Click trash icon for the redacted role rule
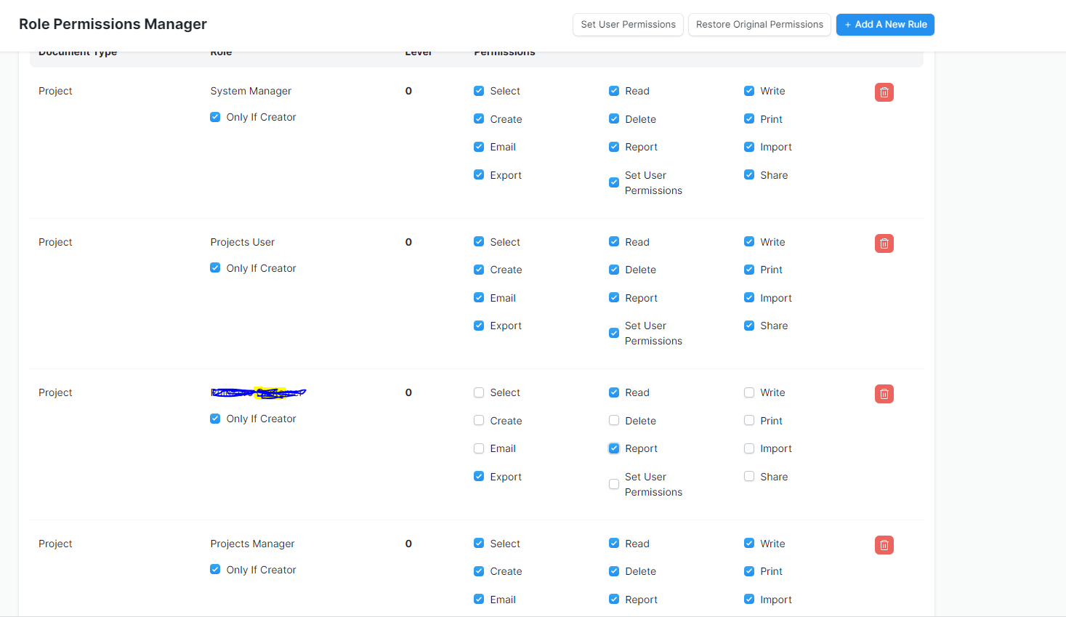The width and height of the screenshot is (1066, 617). pyautogui.click(x=884, y=394)
